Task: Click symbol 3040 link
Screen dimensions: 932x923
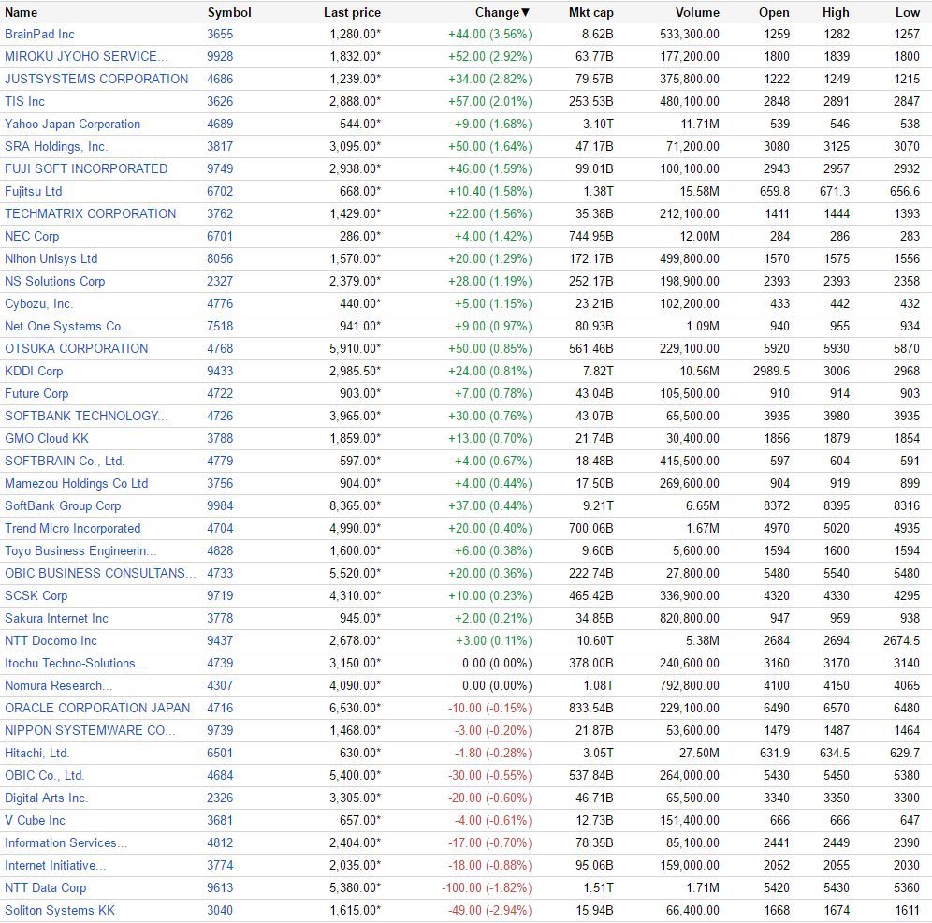Action: (x=220, y=911)
